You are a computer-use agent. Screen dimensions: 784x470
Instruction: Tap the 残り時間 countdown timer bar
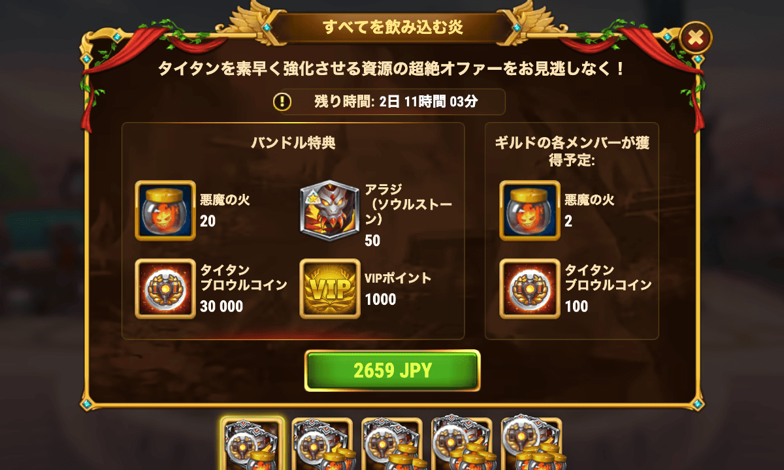[x=389, y=102]
